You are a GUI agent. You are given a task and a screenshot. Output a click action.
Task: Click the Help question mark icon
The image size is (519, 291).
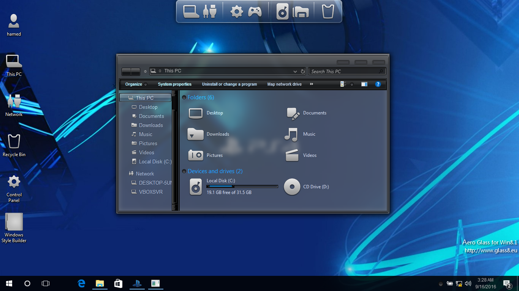pos(378,84)
